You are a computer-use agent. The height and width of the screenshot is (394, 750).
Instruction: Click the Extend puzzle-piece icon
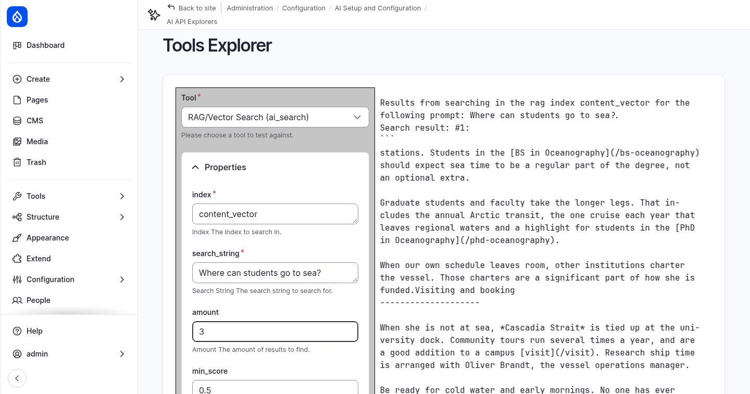17,259
